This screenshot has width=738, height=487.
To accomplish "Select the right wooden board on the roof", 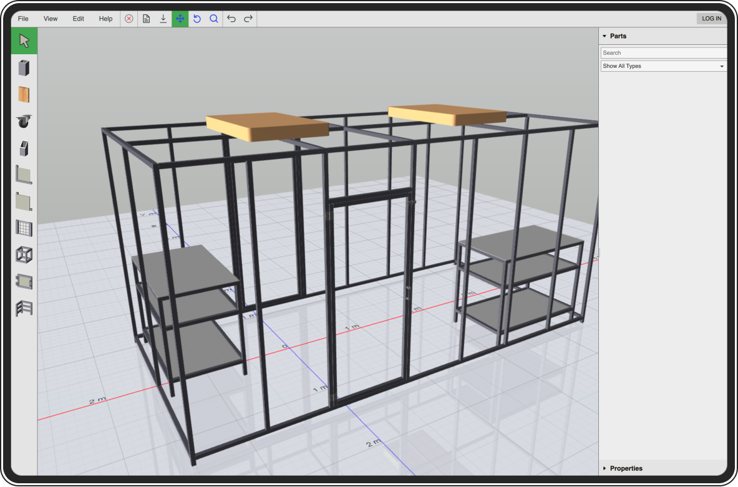I will 447,115.
